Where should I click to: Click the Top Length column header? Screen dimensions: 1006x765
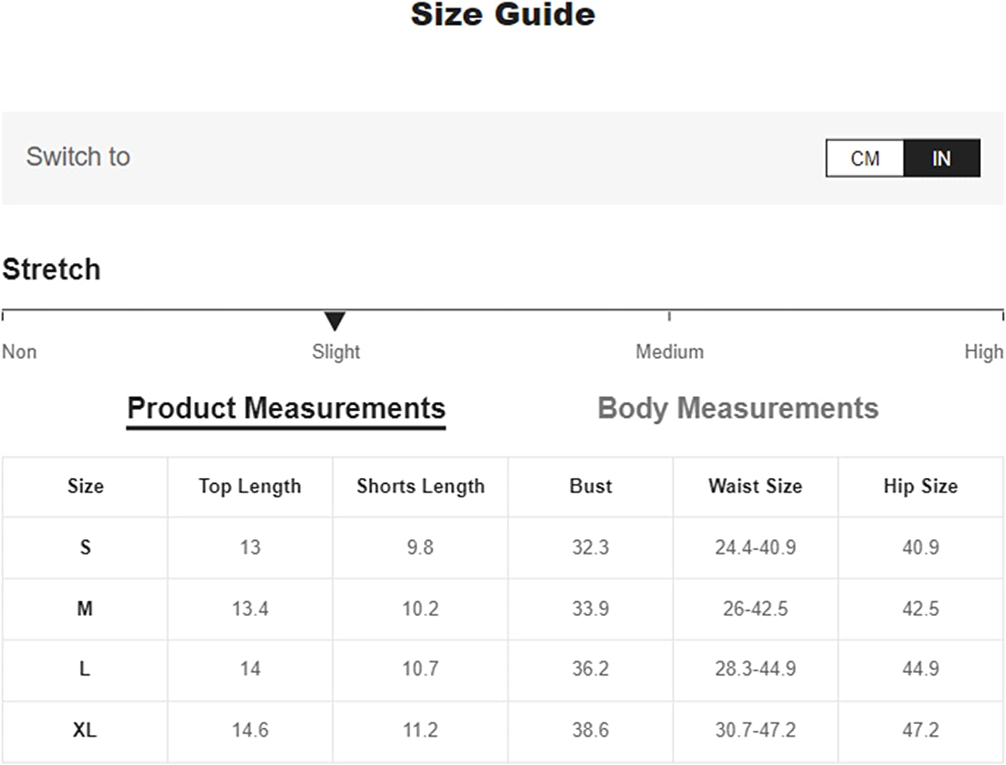click(250, 486)
